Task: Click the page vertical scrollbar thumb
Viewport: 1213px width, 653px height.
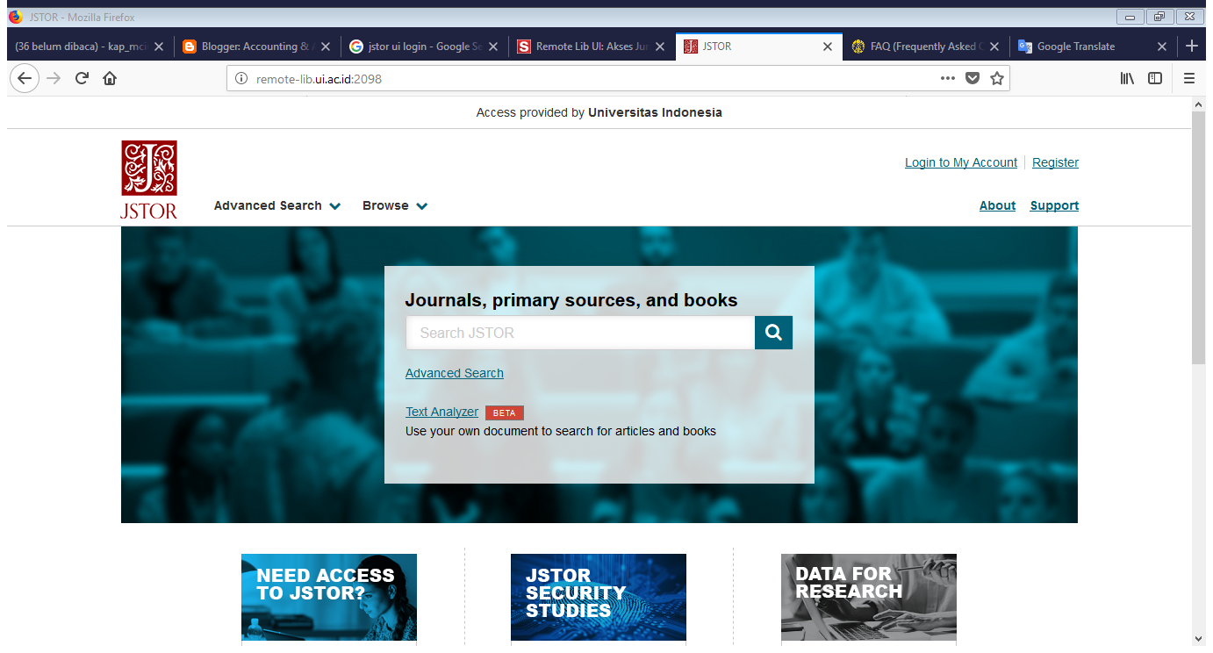Action: point(1199,237)
